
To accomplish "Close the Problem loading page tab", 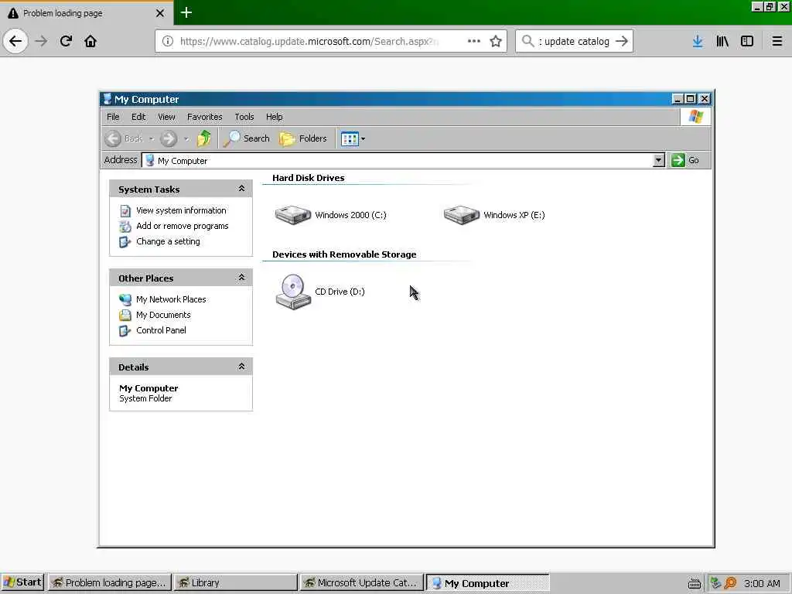I will tap(159, 12).
